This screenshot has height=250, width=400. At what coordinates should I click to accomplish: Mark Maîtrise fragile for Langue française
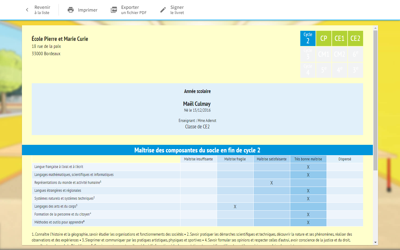(x=235, y=167)
